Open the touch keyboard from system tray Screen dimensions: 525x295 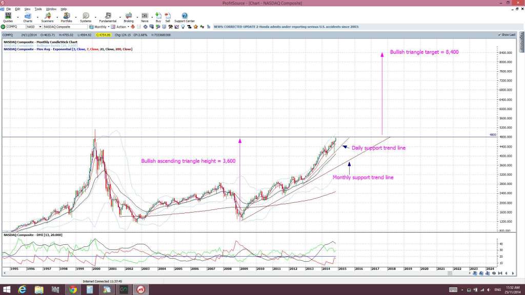pos(453,290)
